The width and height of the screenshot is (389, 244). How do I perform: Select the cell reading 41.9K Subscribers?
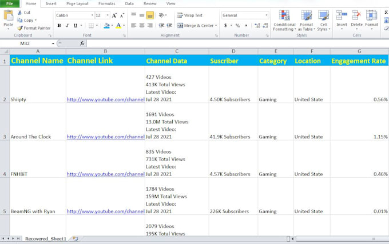tap(233, 122)
